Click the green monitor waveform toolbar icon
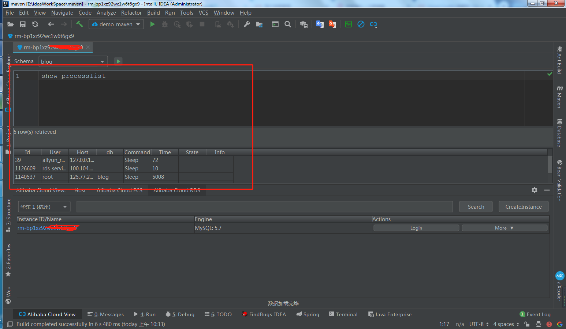 coord(349,24)
